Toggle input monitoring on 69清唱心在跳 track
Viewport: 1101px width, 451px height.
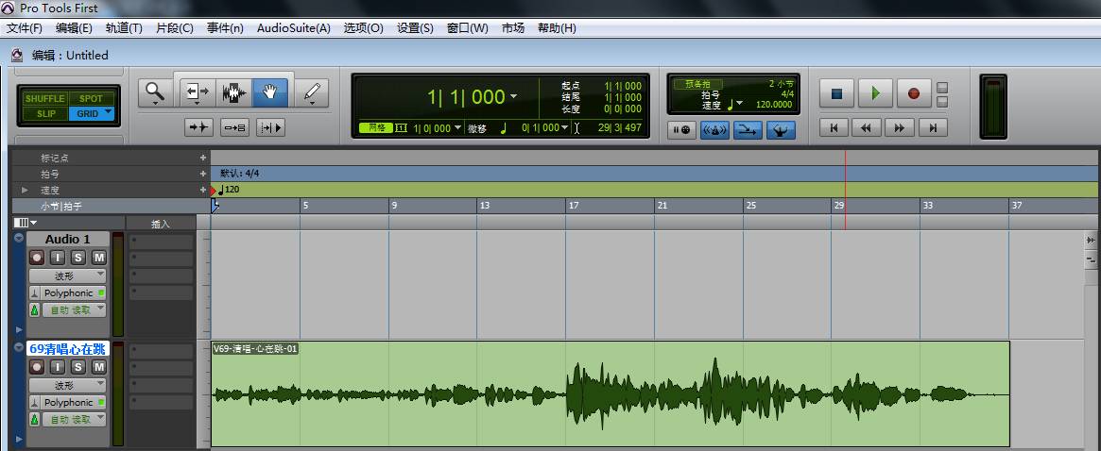coord(58,367)
